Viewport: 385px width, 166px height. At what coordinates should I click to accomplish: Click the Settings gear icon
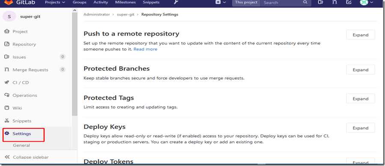click(7, 133)
